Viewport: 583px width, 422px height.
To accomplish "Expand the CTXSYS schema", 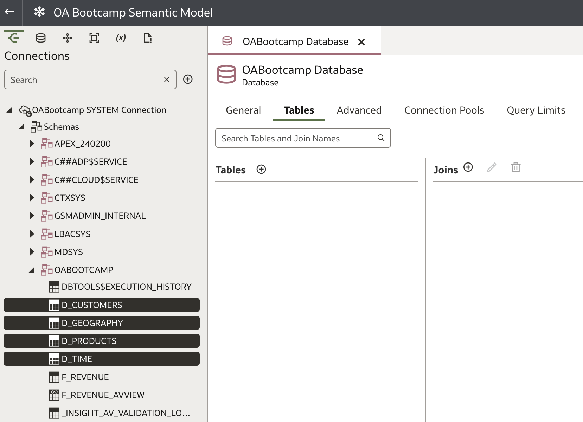I will point(32,198).
